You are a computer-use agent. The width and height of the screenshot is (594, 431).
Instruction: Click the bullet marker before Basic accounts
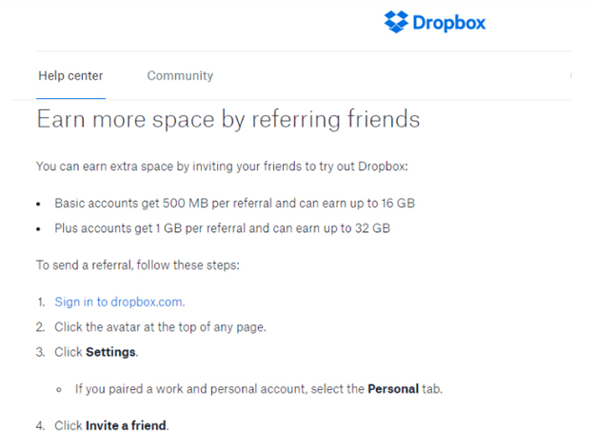click(x=39, y=204)
